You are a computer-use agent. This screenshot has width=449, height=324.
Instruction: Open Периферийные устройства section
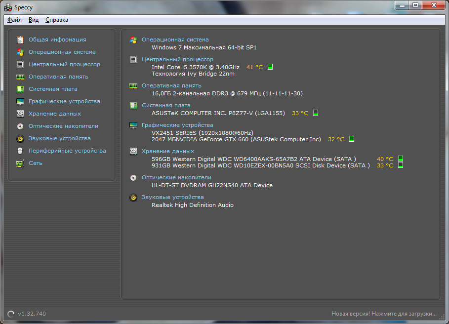point(67,151)
